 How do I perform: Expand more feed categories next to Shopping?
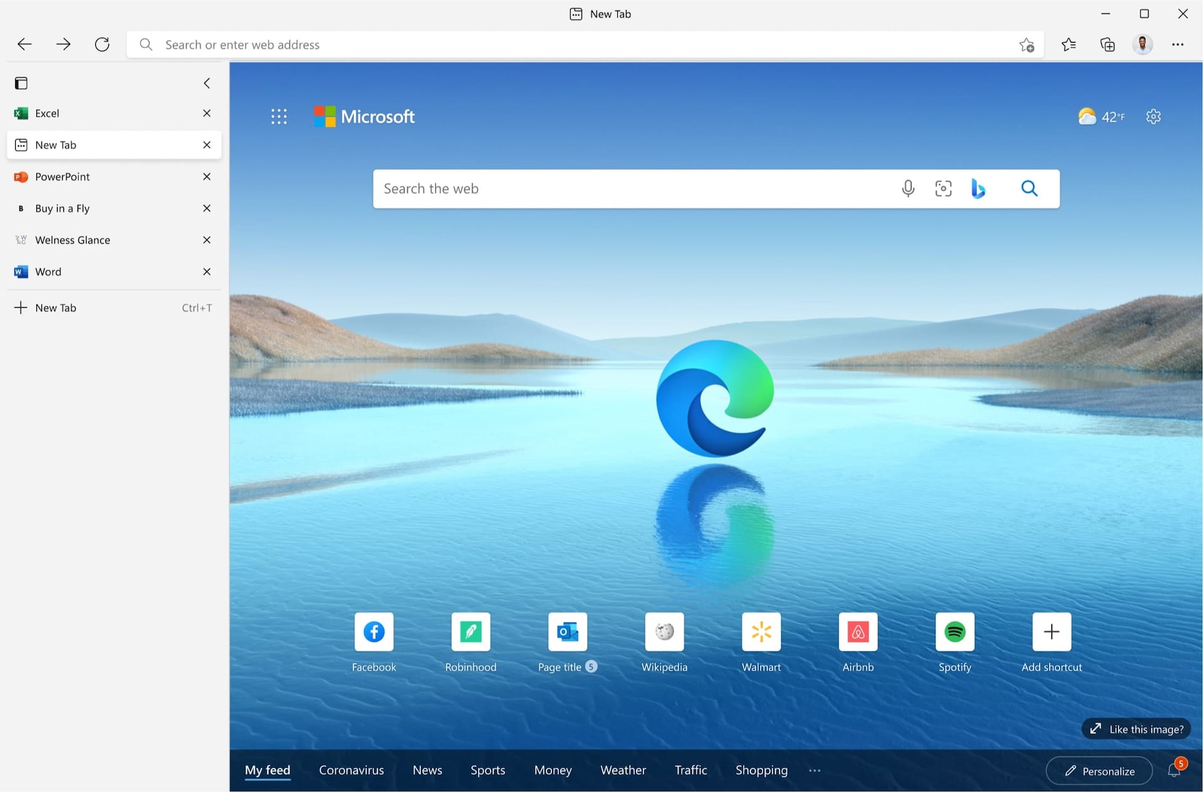(814, 771)
